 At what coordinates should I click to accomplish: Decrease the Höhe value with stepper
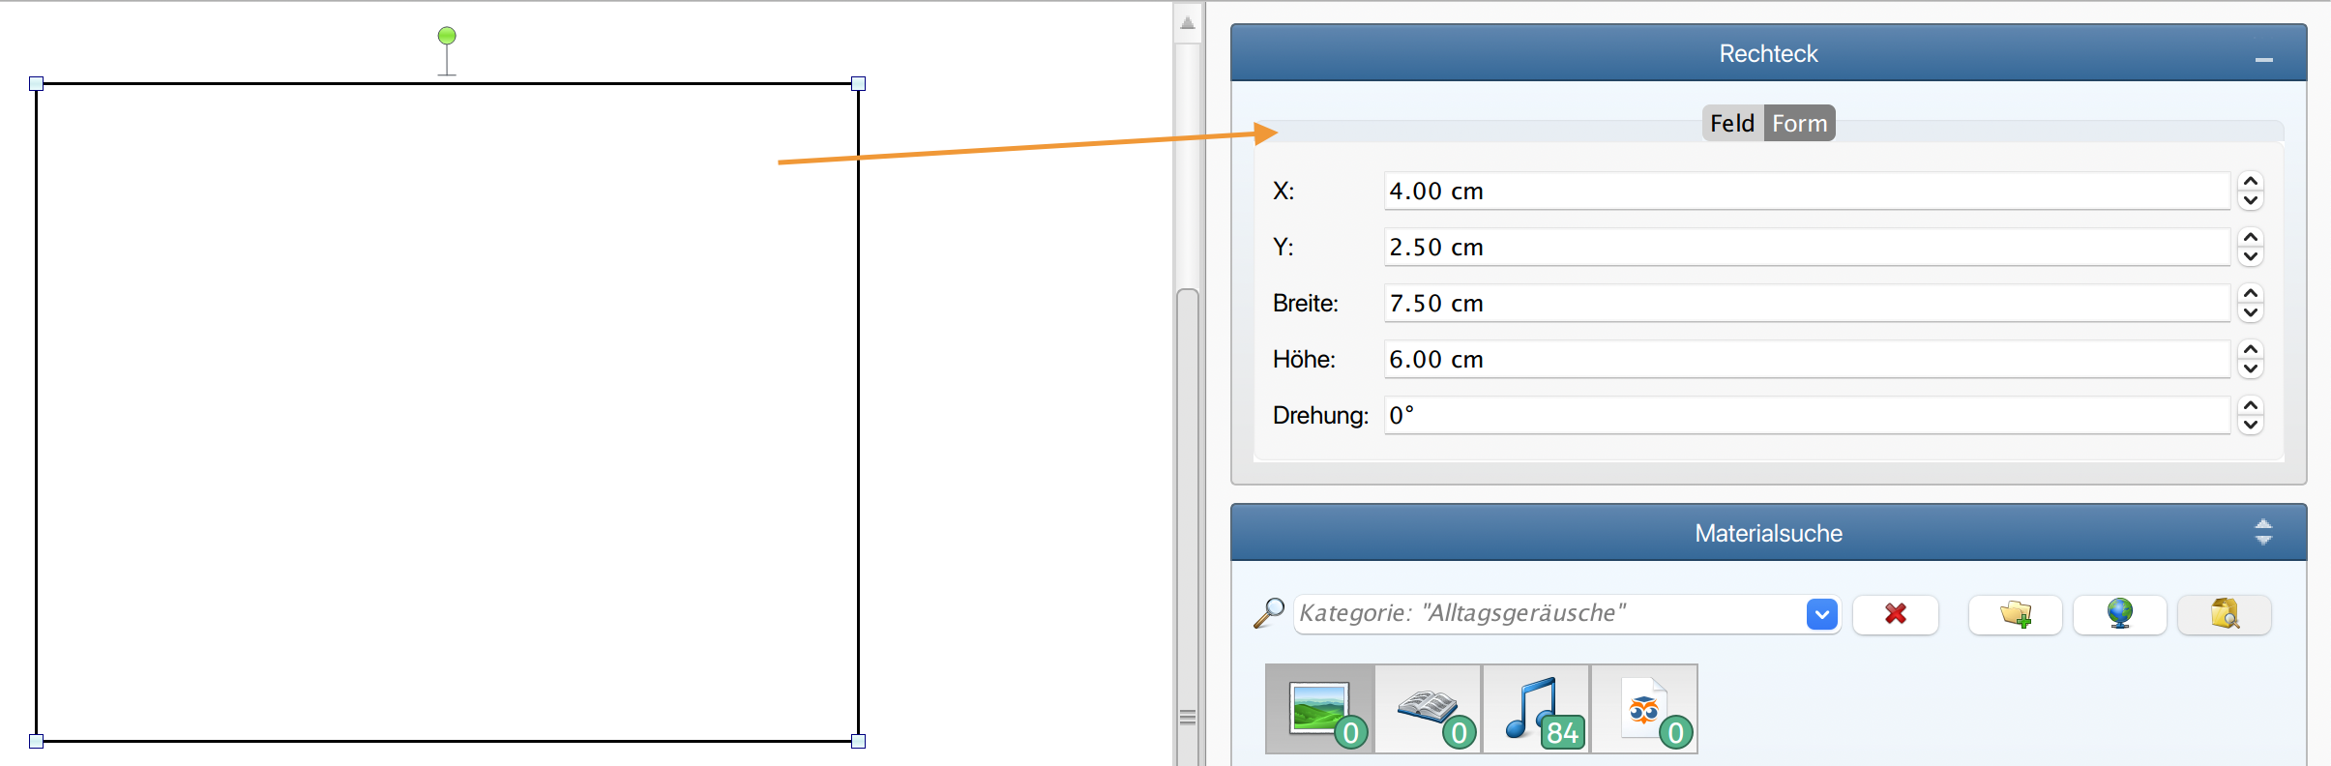tap(2251, 368)
